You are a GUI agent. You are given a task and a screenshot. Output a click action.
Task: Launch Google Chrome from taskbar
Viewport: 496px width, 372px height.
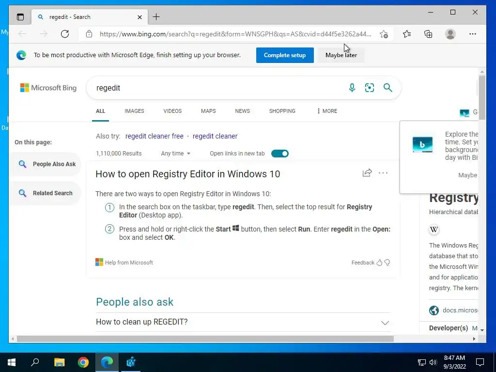(x=83, y=362)
